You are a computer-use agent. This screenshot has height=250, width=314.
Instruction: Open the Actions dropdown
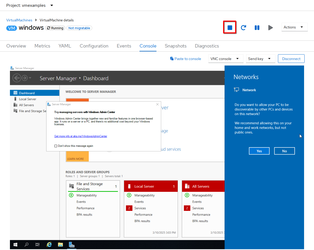294,27
